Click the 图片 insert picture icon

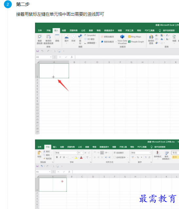(x=66, y=38)
